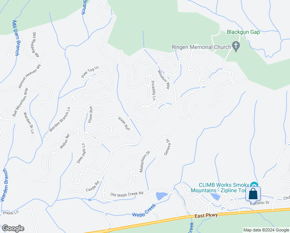This screenshot has width=290, height=233.
Task: Click the Ringen Memorial Church label
Action: click(201, 47)
